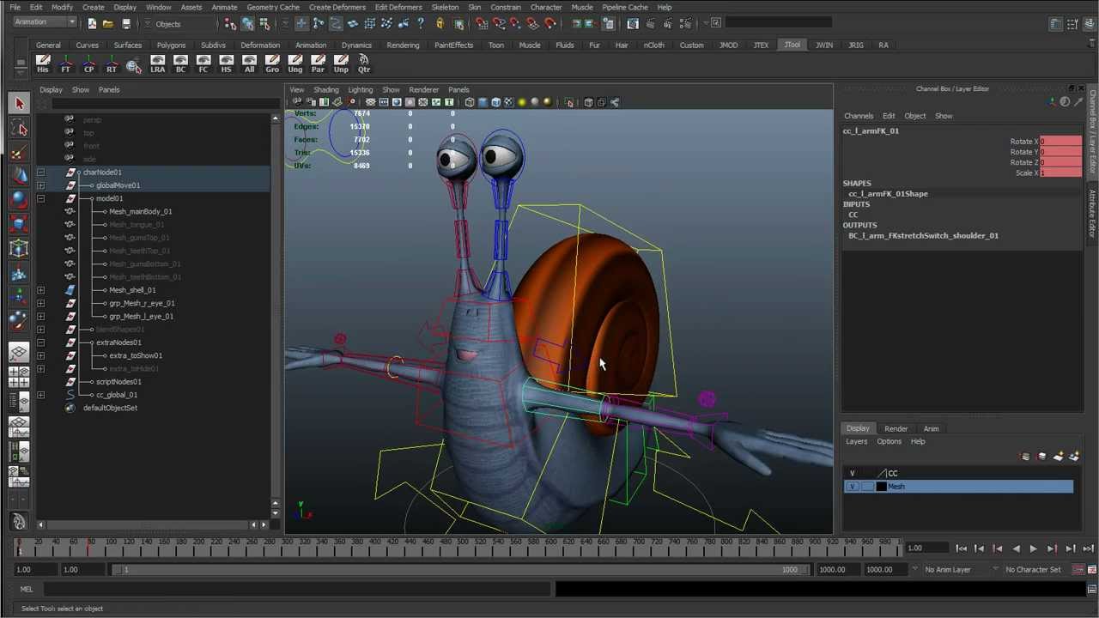
Task: Click the Qtr shelf icon
Action: click(364, 64)
